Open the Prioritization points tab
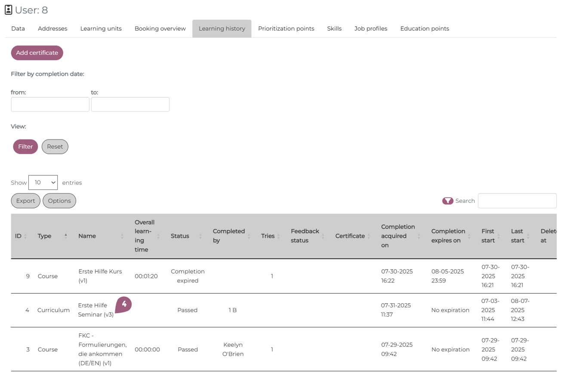563x379 pixels. [286, 29]
